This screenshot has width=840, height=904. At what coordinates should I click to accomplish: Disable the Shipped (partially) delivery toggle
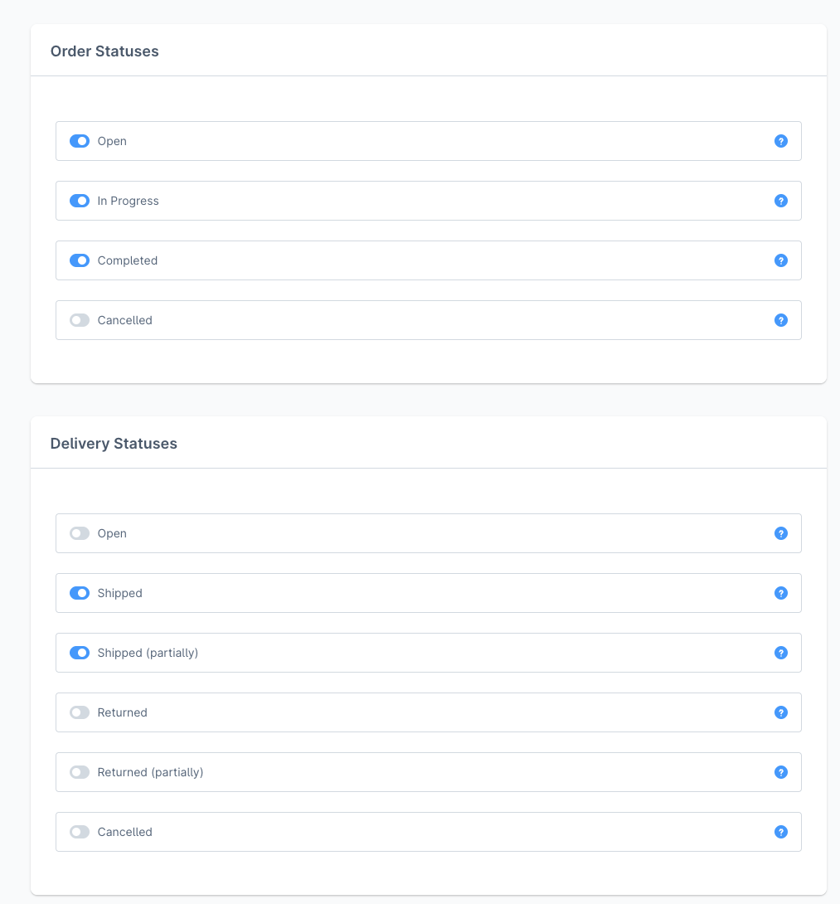coord(80,653)
